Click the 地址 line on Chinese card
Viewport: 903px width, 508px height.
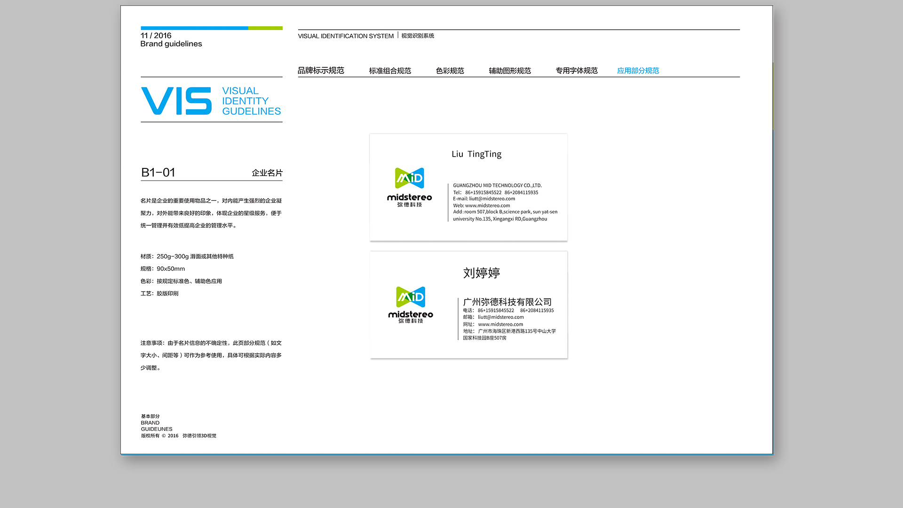[x=509, y=334]
